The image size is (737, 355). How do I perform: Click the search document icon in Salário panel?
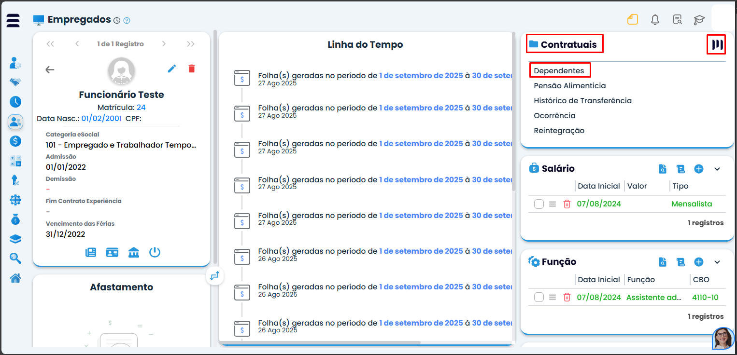pos(663,169)
